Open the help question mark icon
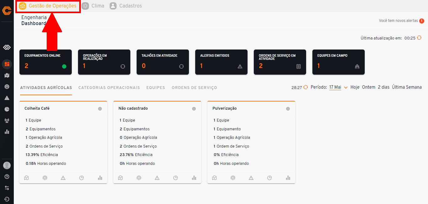This screenshot has width=428, height=204. [7, 177]
